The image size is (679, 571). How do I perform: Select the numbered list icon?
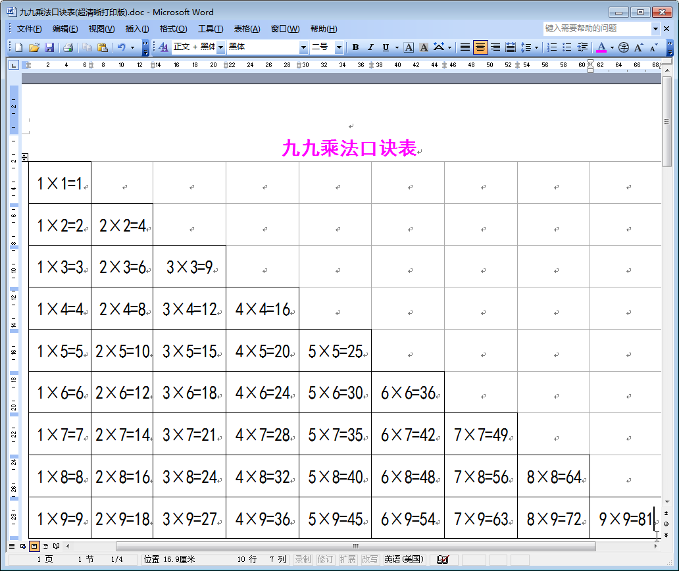(551, 47)
